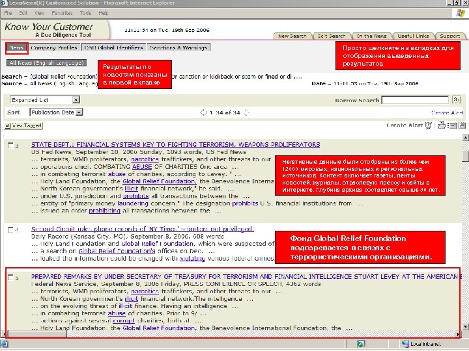This screenshot has width=469, height=351.
Task: Go to previous results page arrow
Action: pos(203,112)
